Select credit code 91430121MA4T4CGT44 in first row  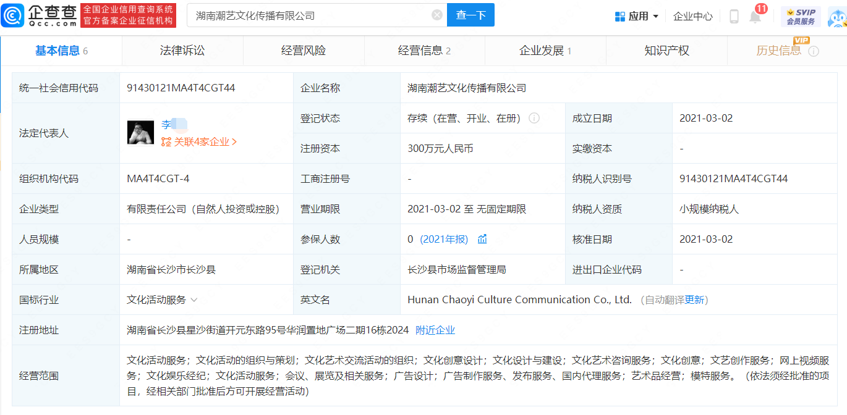(x=181, y=88)
